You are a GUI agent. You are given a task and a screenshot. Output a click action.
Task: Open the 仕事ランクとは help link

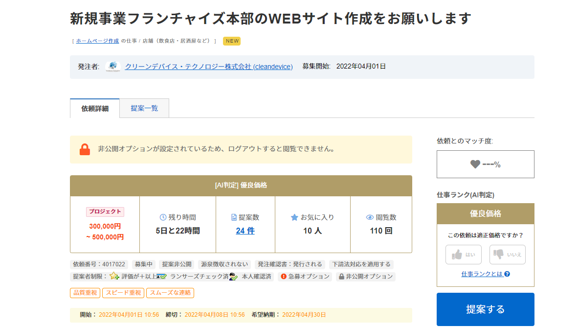[x=482, y=274]
